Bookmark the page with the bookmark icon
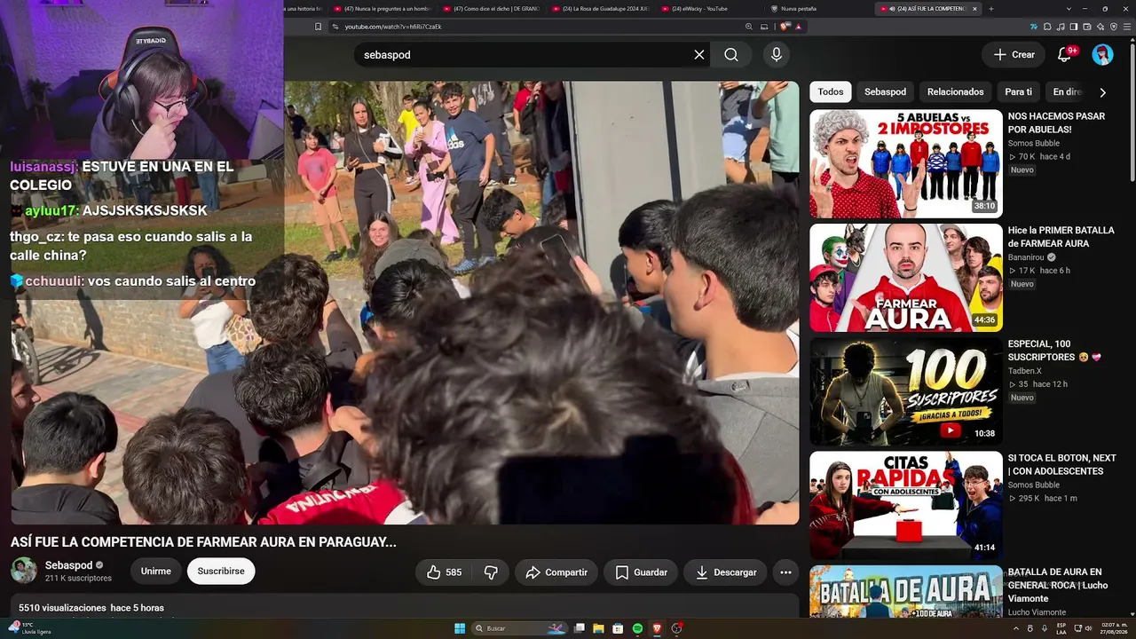 [319, 27]
